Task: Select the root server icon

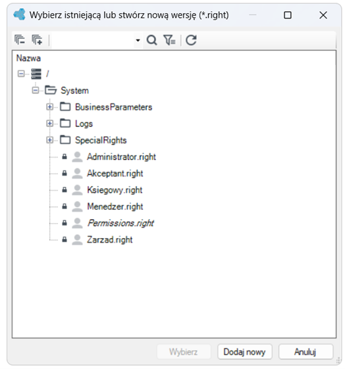Action: point(36,74)
